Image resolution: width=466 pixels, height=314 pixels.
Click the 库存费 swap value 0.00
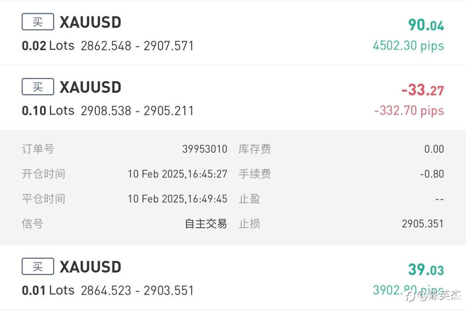coord(434,149)
